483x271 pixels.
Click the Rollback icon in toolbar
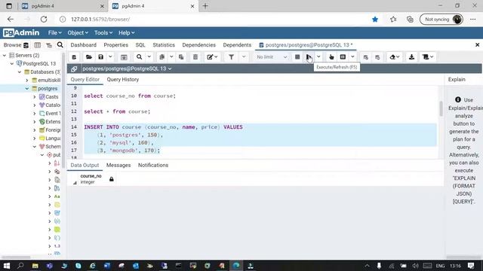pos(377,57)
